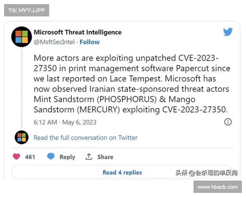Read the full conversation on Twitter
The image size is (246, 197).
(x=85, y=138)
